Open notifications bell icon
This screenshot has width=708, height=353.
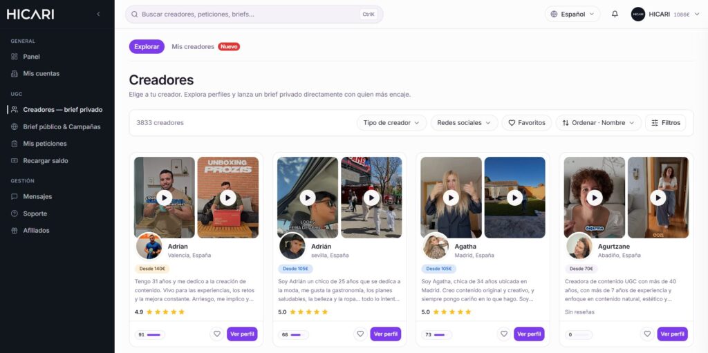point(615,14)
